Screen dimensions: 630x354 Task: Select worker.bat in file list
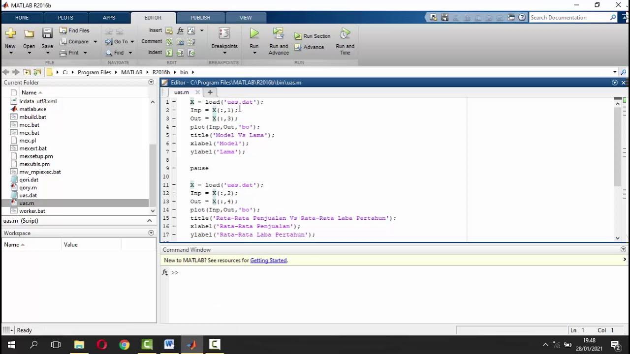32,211
